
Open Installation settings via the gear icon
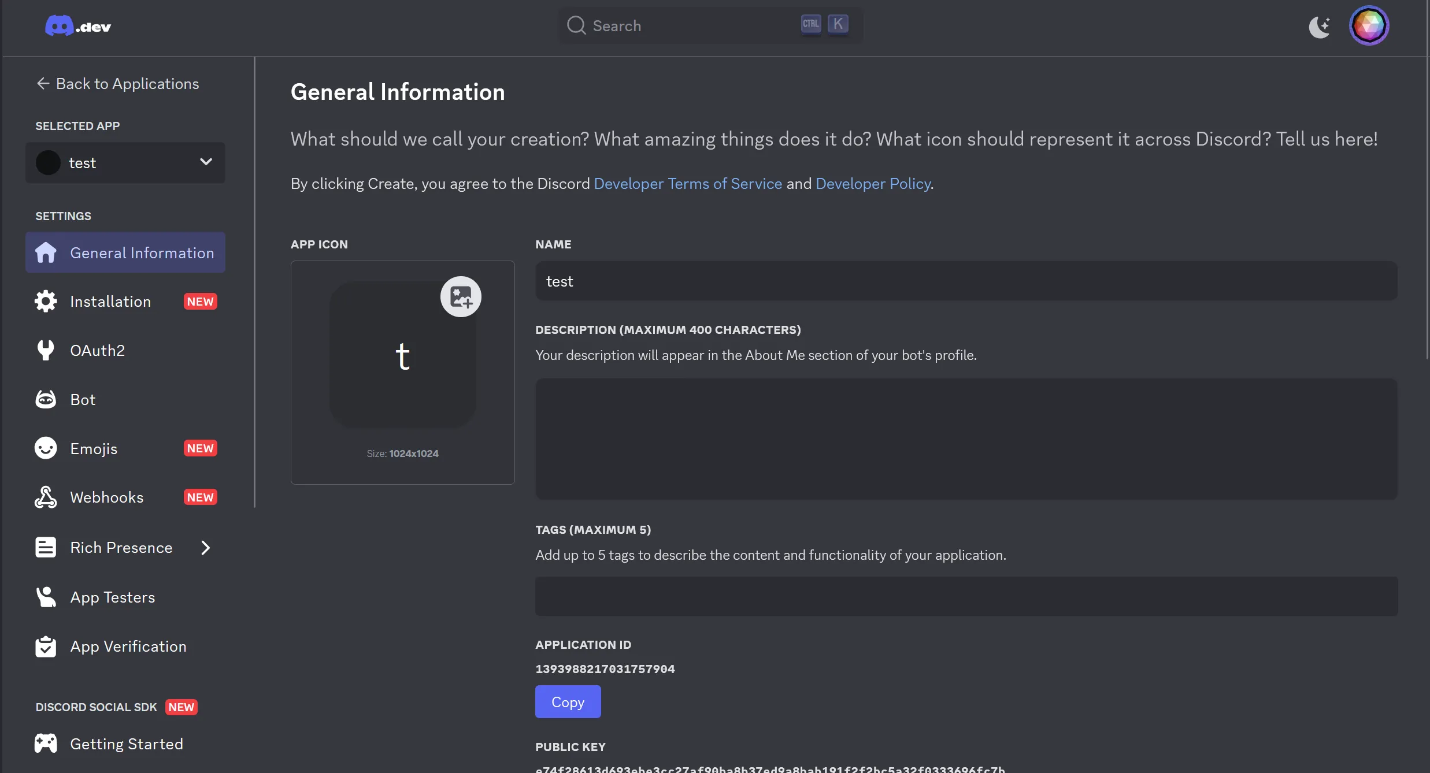[x=46, y=301]
